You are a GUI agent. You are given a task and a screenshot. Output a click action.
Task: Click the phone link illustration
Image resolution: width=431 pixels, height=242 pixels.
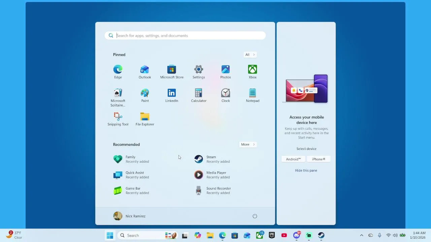(x=306, y=89)
